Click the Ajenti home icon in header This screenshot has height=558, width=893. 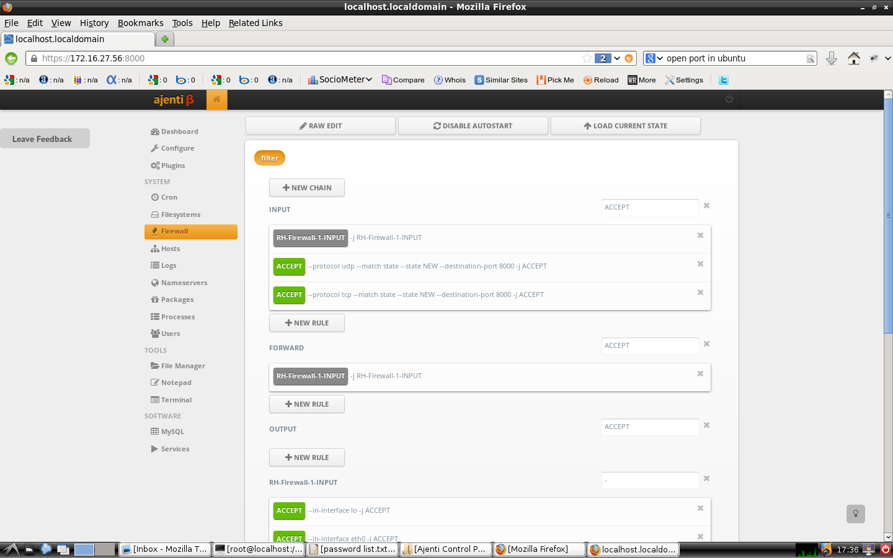217,100
